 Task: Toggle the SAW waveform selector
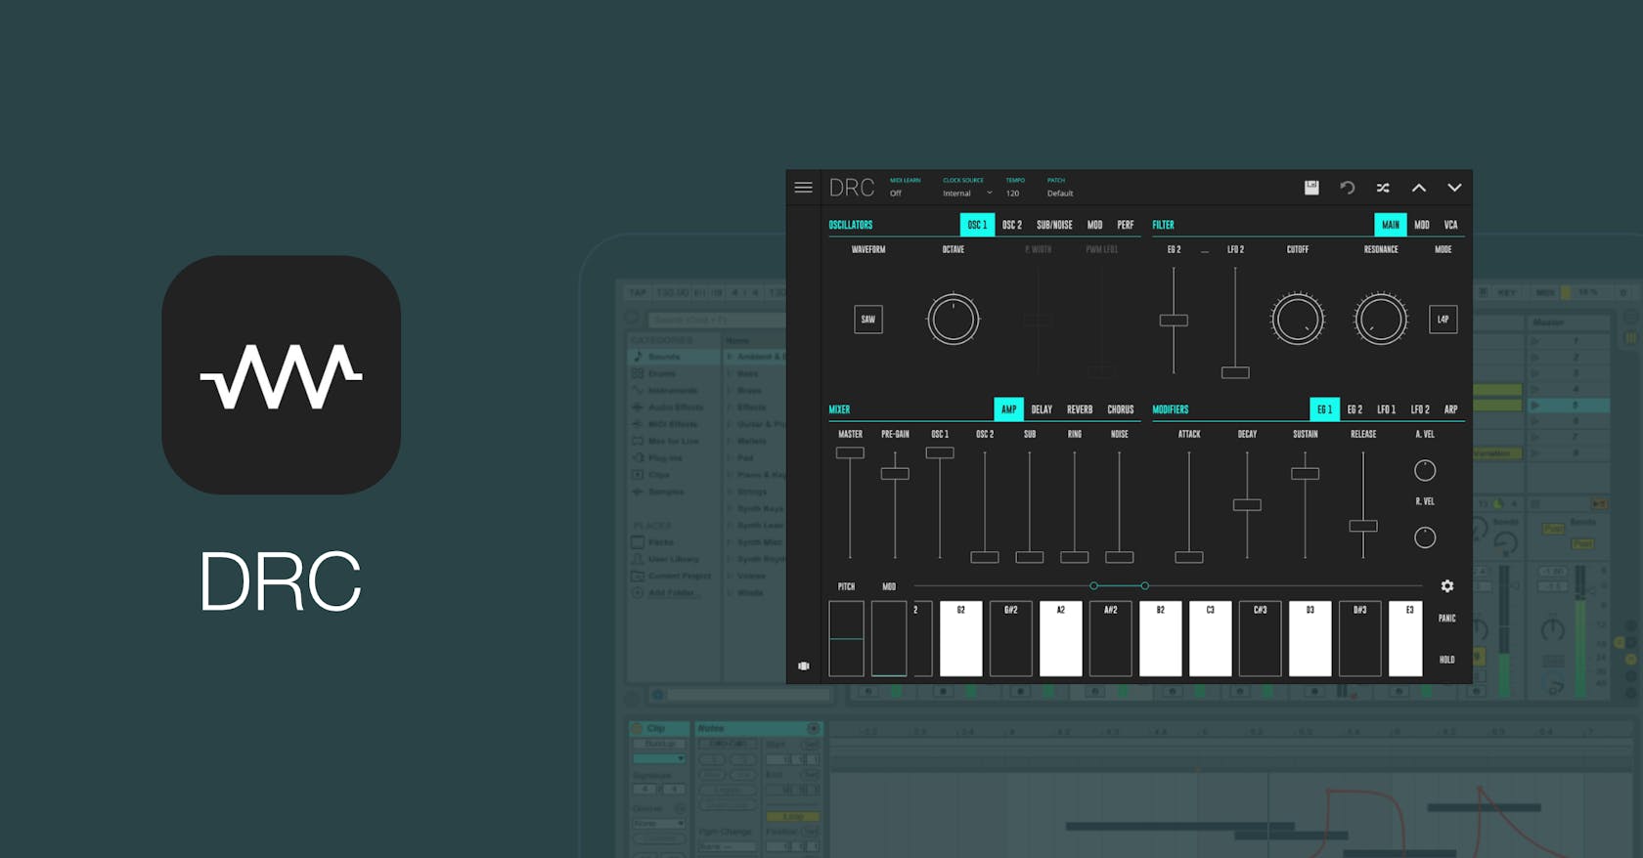(868, 320)
